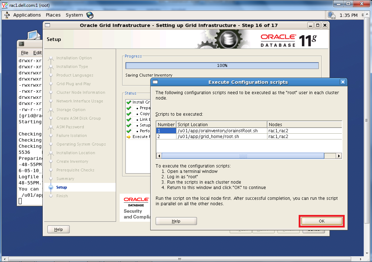Select script row 1 number cell
This screenshot has width=372, height=262.
(166, 131)
